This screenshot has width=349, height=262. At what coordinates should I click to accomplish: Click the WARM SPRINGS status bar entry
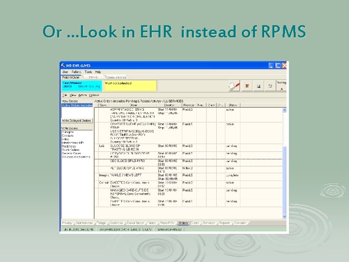click(x=169, y=229)
